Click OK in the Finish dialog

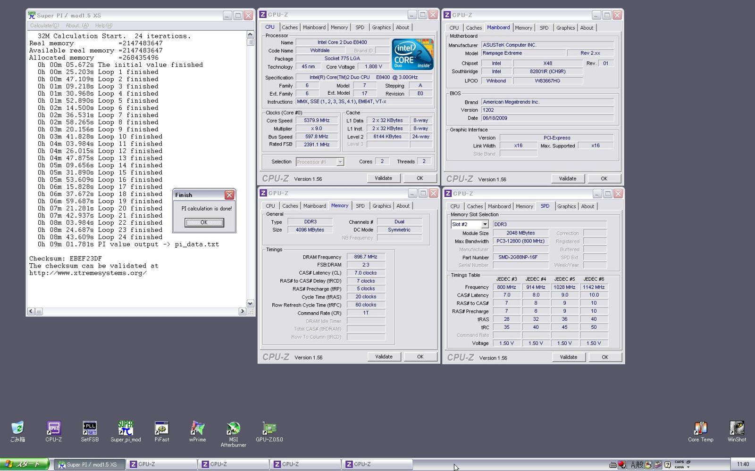point(204,222)
